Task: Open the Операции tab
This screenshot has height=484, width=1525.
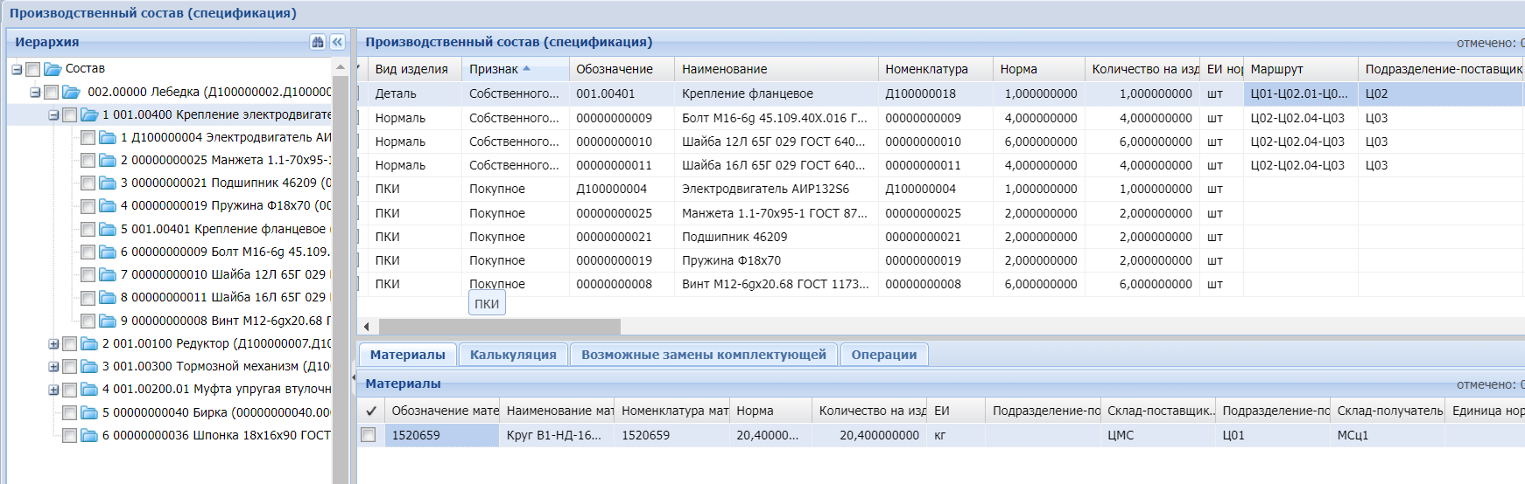Action: pos(883,355)
